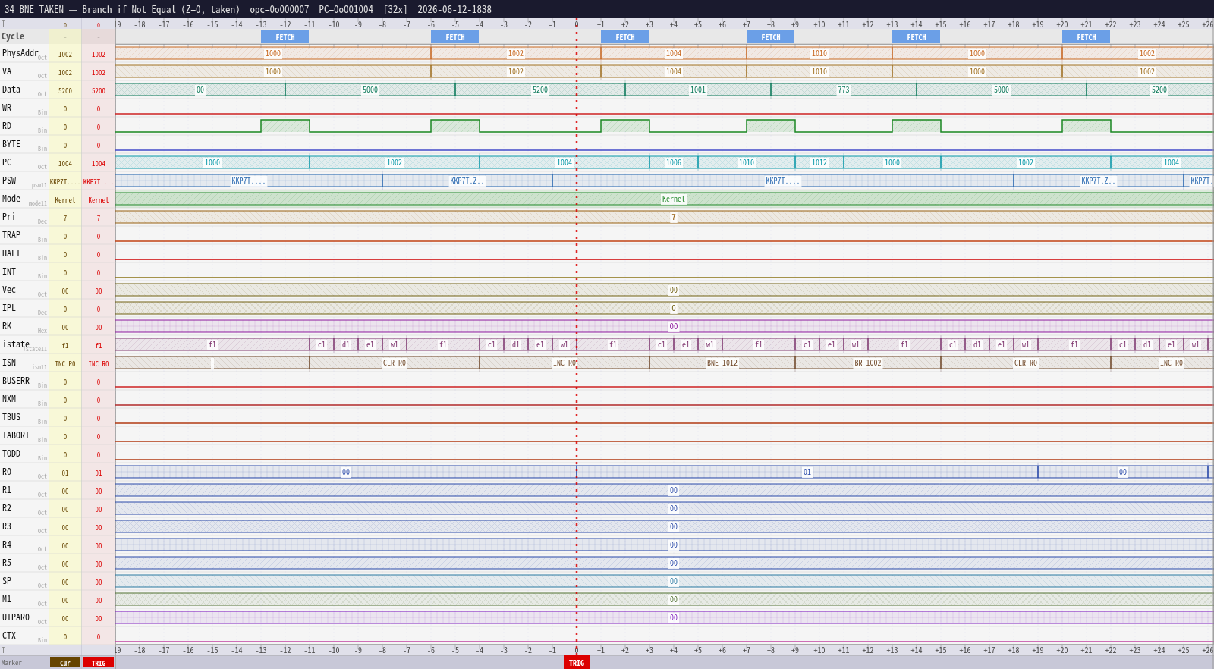Select the BYTE signal label
The height and width of the screenshot is (669, 1214).
tap(11, 144)
